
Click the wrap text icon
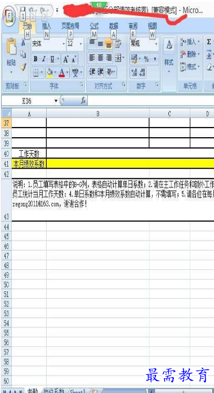[x=118, y=43]
